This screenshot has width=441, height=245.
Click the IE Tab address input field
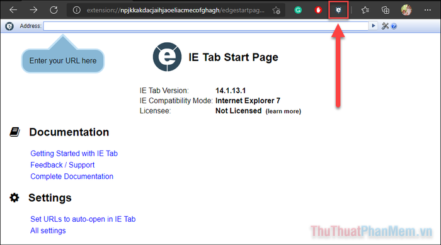(206, 26)
